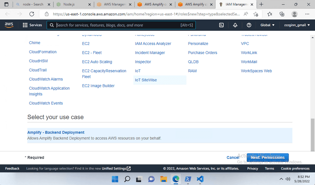Choose the Incident Manager service

[x=150, y=53]
